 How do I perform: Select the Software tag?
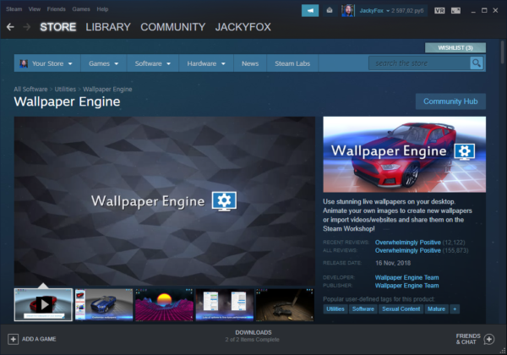(x=363, y=309)
